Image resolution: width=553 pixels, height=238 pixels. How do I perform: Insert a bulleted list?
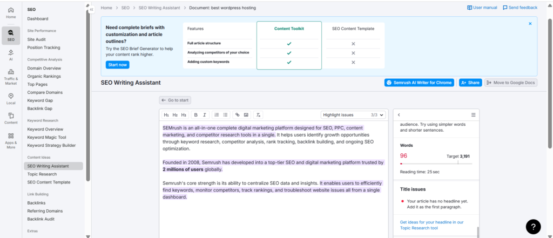coord(225,114)
